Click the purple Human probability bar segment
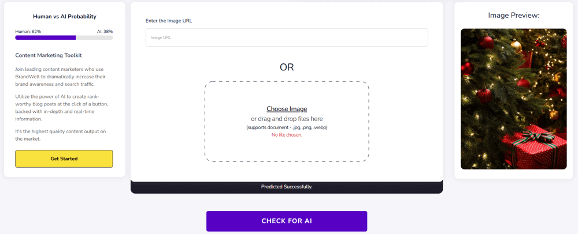Viewport: 578px width, 234px height. 46,37
